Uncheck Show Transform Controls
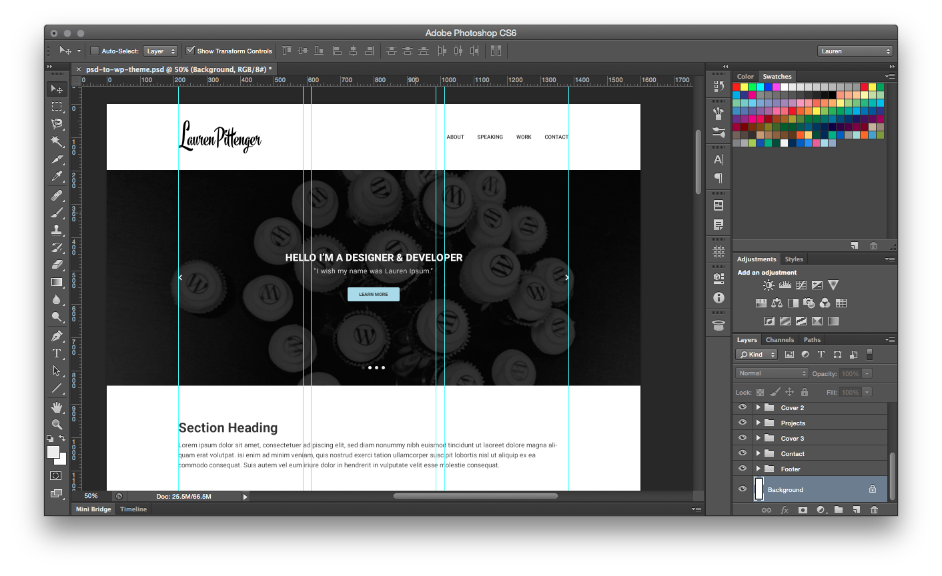Viewport: 942px width, 576px height. pos(190,50)
